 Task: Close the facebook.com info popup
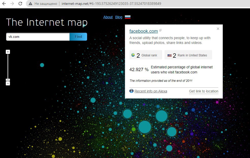tap(218, 29)
